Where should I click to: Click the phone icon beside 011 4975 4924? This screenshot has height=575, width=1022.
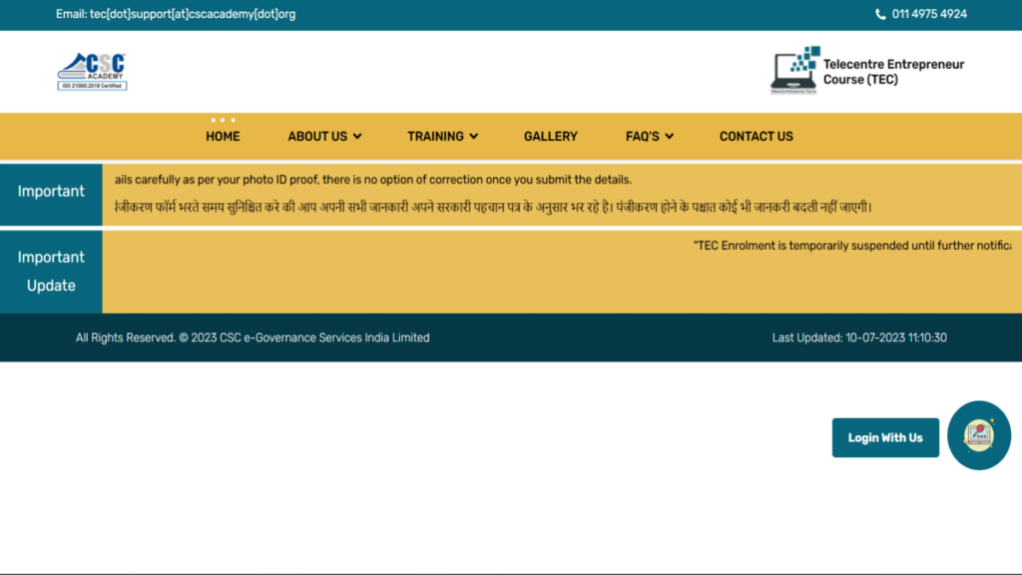click(880, 14)
